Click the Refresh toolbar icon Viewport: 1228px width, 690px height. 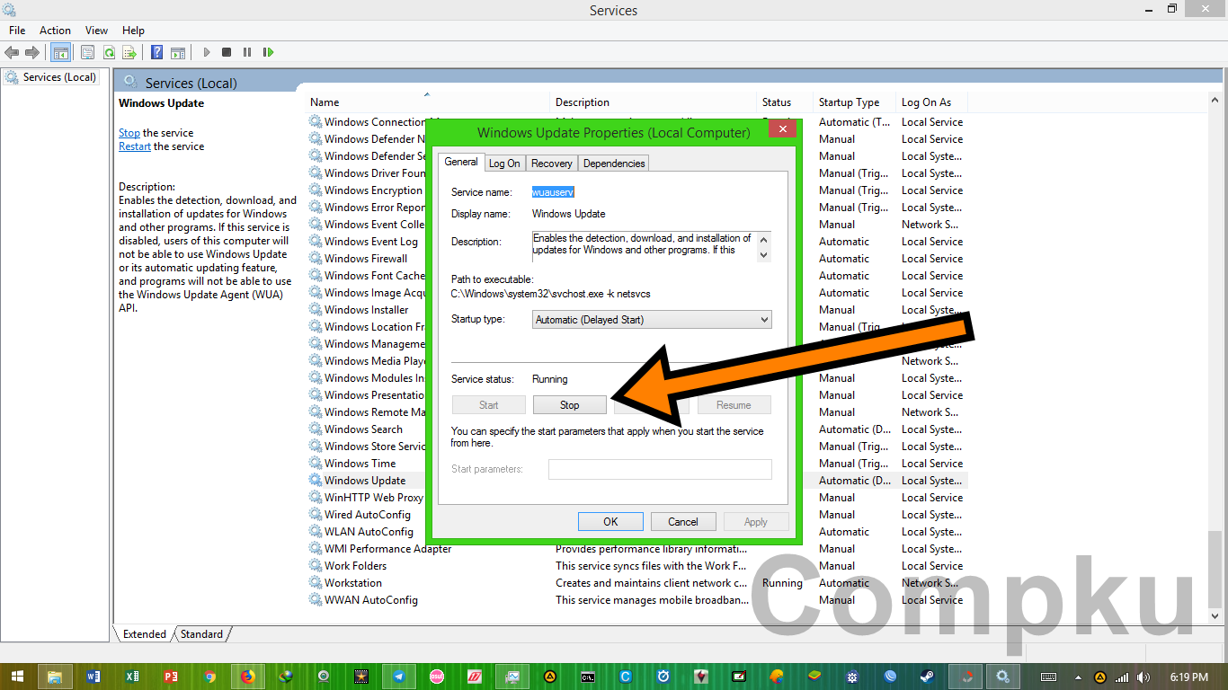pyautogui.click(x=109, y=52)
